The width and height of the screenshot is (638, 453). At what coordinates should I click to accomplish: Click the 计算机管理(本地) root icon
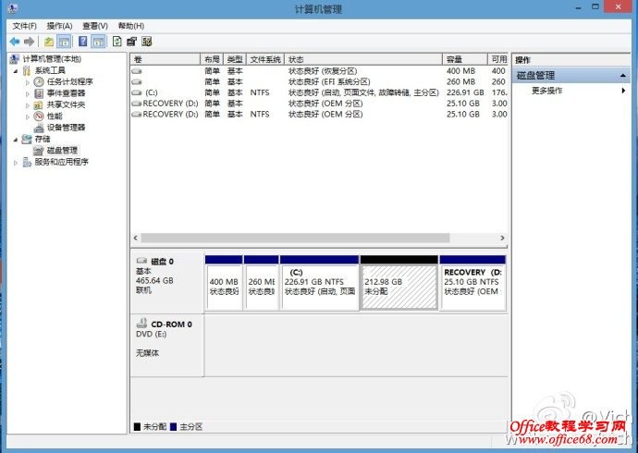click(x=14, y=59)
